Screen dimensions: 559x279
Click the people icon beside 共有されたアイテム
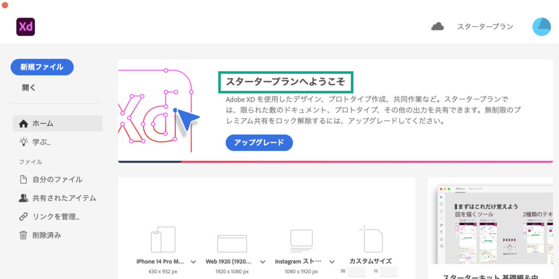(x=23, y=198)
